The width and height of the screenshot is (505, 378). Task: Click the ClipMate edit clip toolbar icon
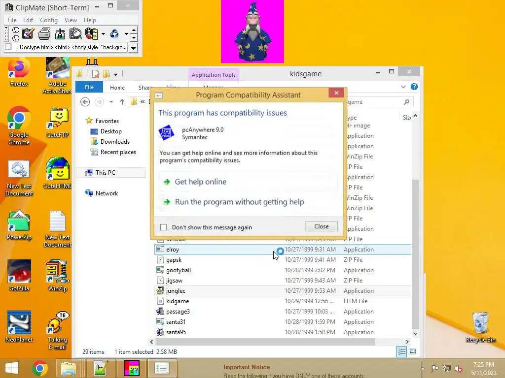(x=28, y=33)
